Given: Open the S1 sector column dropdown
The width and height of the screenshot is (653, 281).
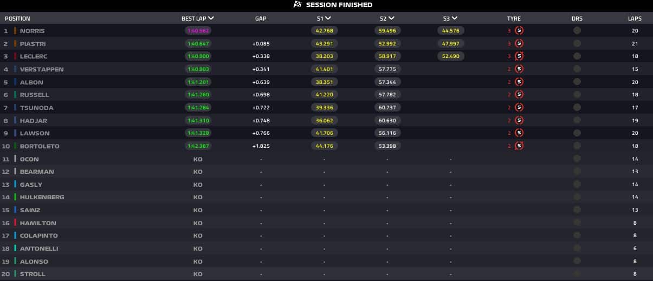Looking at the screenshot, I should 328,18.
